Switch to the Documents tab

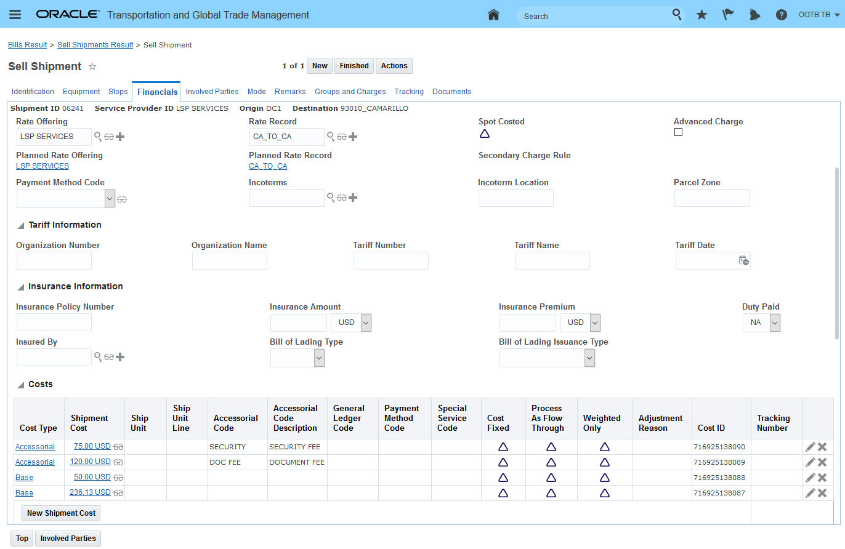coord(452,92)
